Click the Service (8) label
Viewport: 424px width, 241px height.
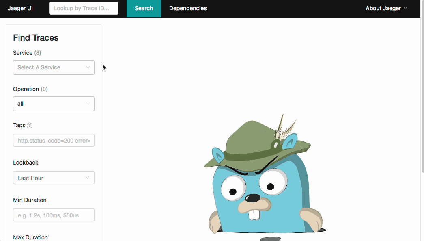(x=27, y=53)
